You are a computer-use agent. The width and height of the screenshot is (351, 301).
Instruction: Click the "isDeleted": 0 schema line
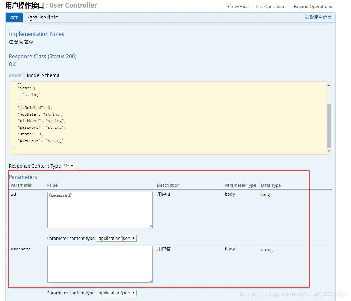point(35,108)
